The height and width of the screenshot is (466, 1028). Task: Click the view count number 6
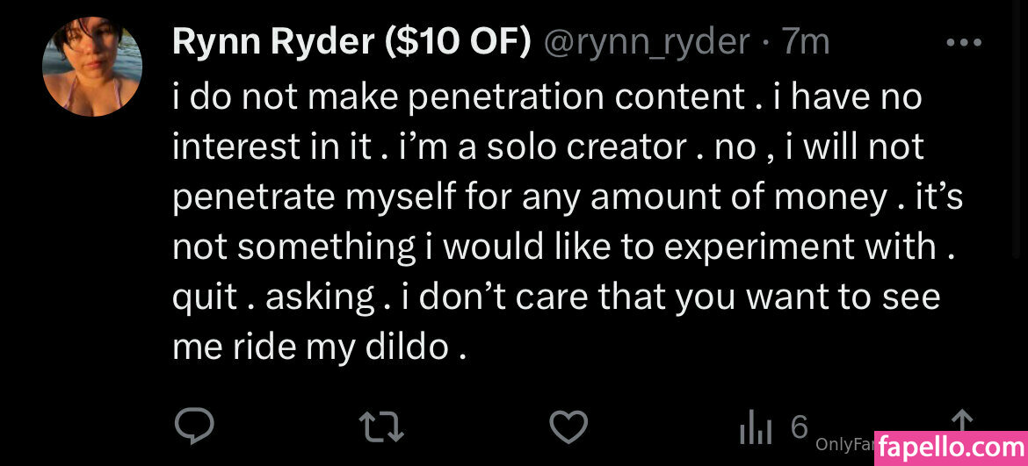[799, 427]
